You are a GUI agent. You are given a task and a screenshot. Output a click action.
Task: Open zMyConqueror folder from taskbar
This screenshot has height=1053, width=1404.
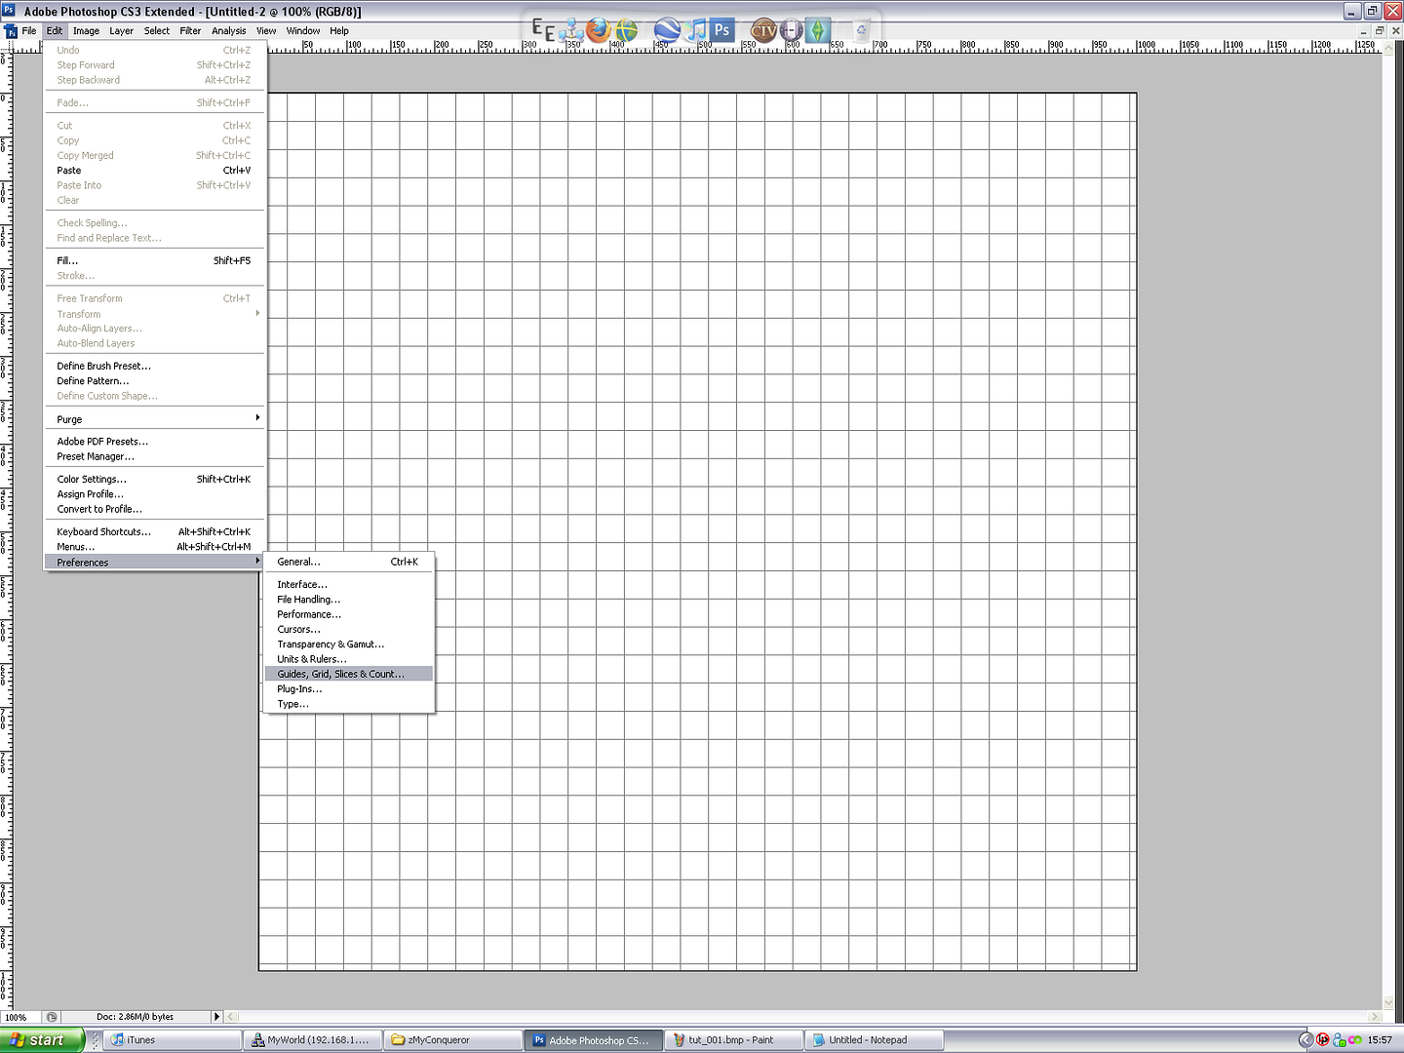click(x=452, y=1039)
